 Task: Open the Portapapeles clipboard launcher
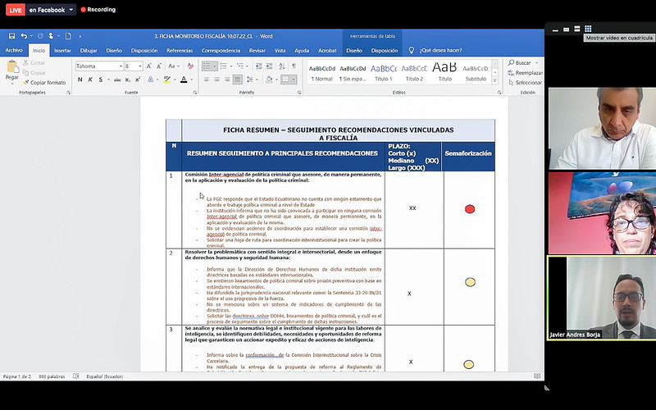[x=68, y=92]
